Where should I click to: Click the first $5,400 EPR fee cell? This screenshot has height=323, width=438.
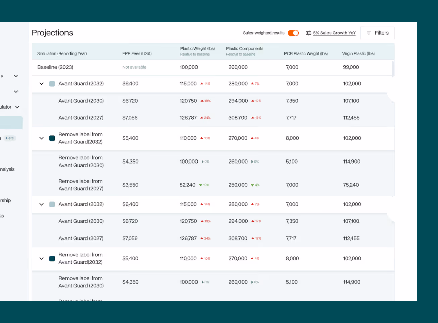coord(130,138)
